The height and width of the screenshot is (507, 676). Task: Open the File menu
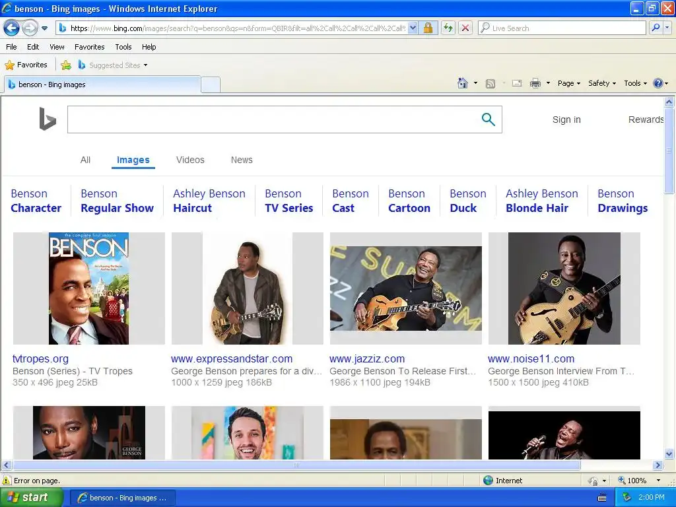click(x=12, y=47)
